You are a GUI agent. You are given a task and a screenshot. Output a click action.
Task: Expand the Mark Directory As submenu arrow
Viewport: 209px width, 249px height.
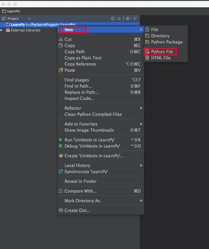point(141,200)
